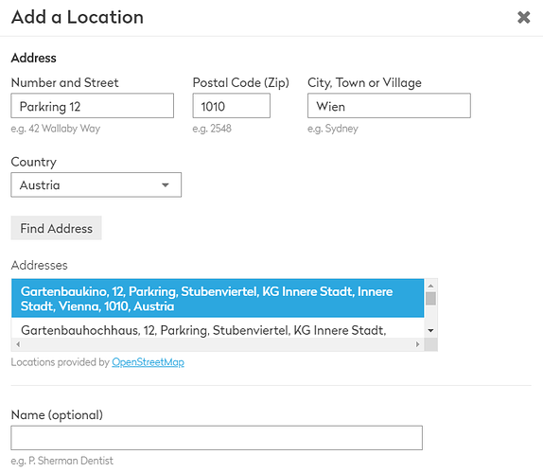Screen dimensions: 543x472
Task: Click the address list scroll-right arrow
Action: [417, 344]
